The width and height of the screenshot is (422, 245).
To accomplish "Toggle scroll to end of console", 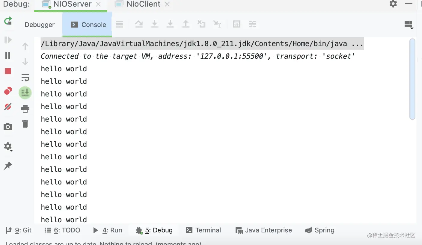I will pyautogui.click(x=25, y=93).
